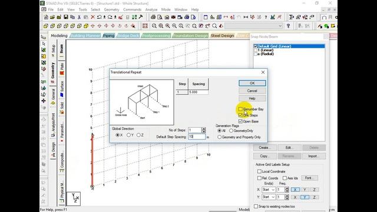The width and height of the screenshot is (377, 212).
Task: Click the Import... button
Action: tap(314, 156)
